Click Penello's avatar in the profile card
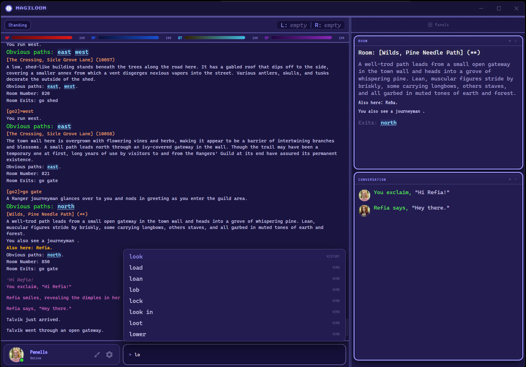Image resolution: width=526 pixels, height=367 pixels. 16,355
